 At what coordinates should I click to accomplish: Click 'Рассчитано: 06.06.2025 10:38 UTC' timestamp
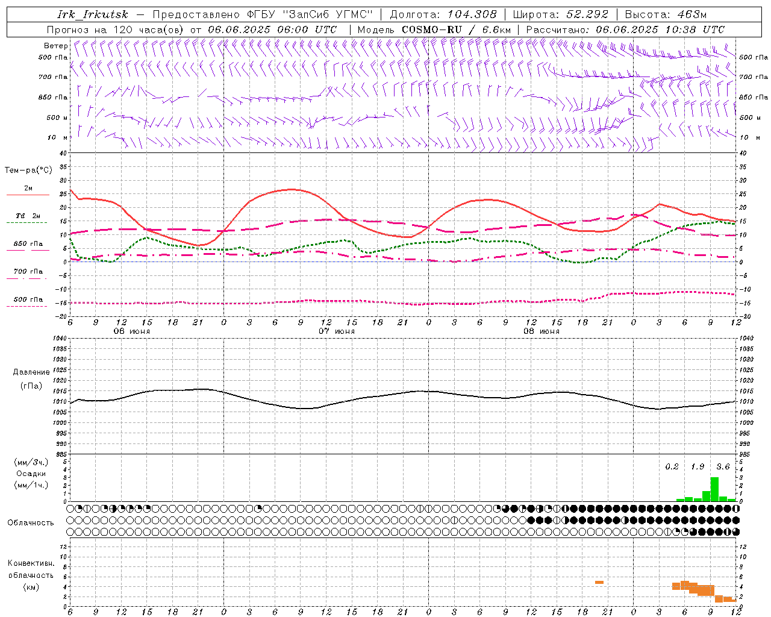click(625, 30)
